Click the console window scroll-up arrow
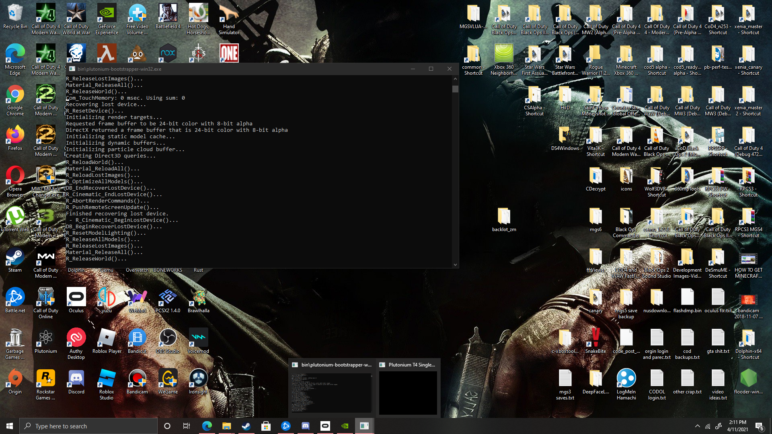 point(455,79)
